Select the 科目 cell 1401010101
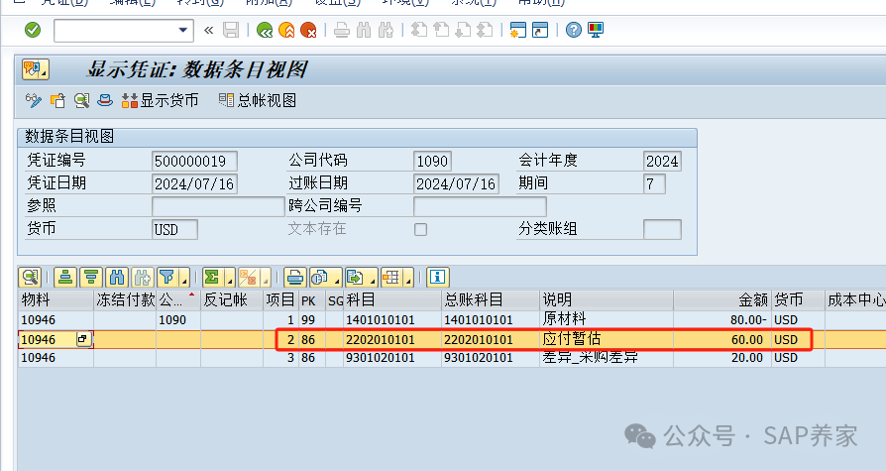Viewport: 886px width, 471px height. pyautogui.click(x=392, y=320)
